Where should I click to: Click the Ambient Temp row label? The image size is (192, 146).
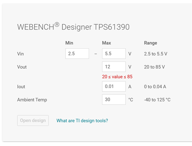click(32, 100)
